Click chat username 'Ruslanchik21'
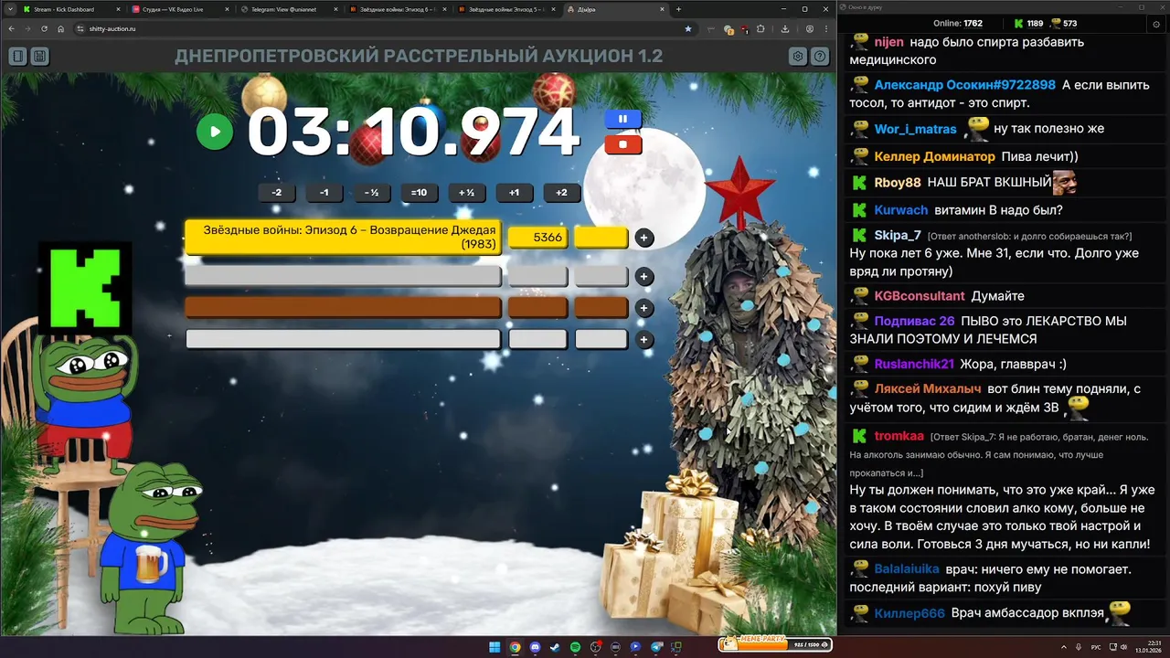The width and height of the screenshot is (1170, 658). [914, 364]
